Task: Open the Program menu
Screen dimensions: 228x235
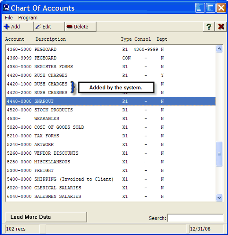Action: click(x=28, y=18)
